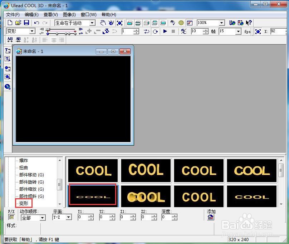Toggle the Sides face button

coord(146,23)
